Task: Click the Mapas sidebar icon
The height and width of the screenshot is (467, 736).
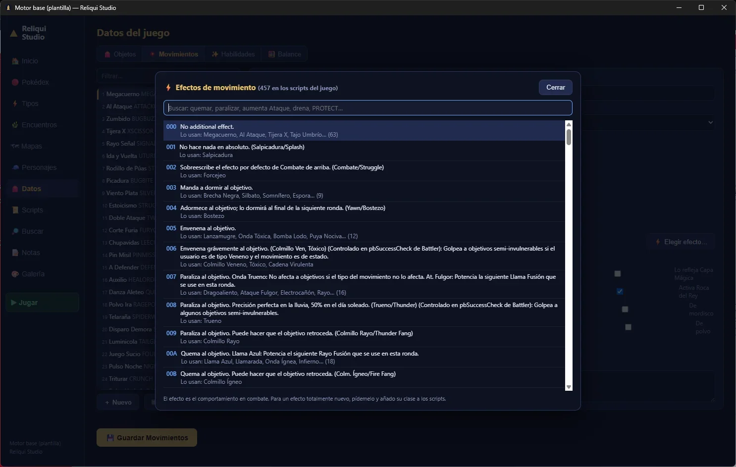Action: coord(15,146)
